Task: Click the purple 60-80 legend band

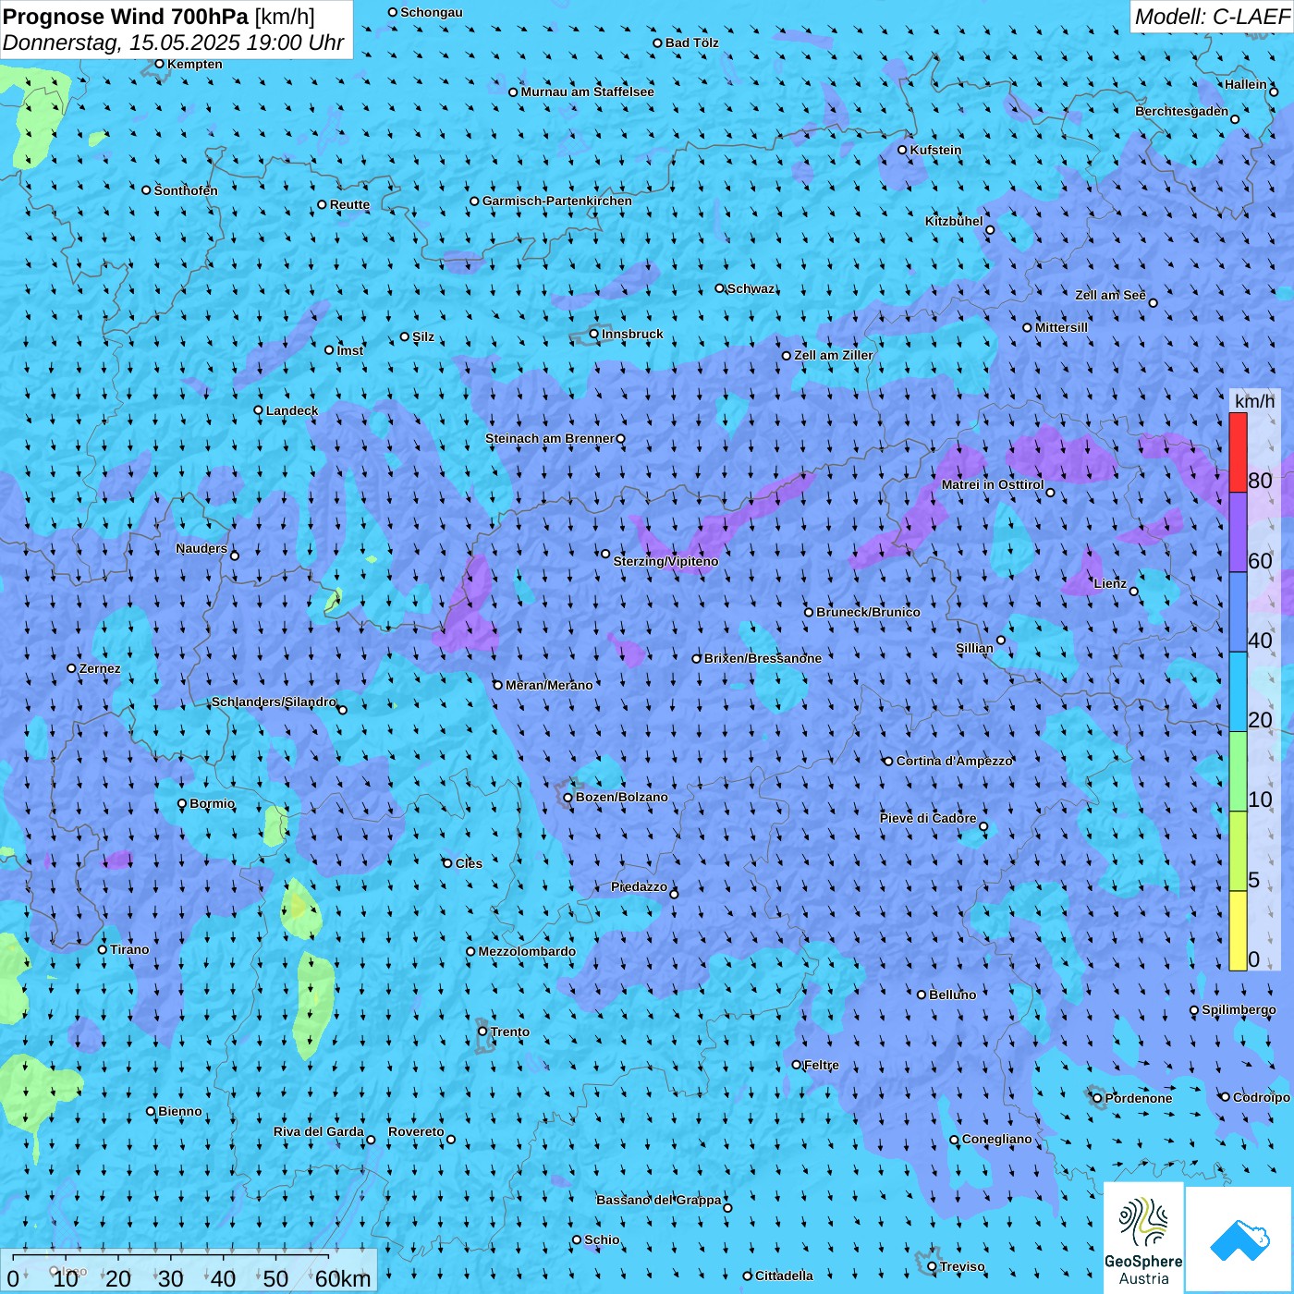Action: 1238,532
